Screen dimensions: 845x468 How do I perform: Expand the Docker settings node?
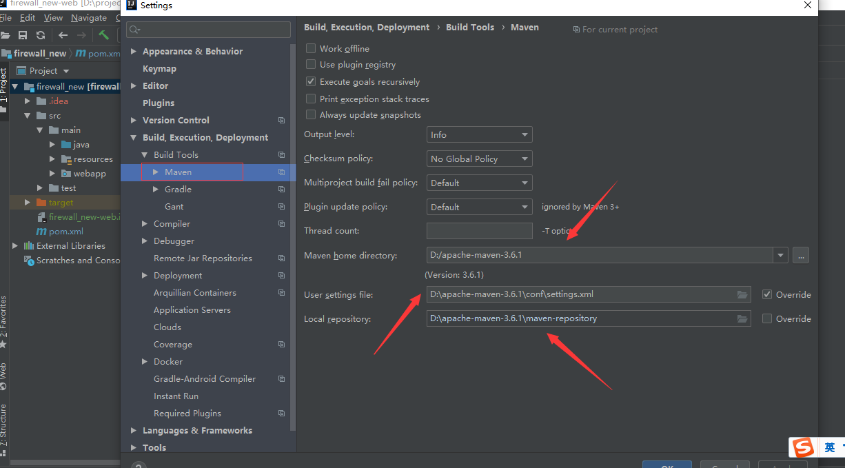(x=145, y=361)
